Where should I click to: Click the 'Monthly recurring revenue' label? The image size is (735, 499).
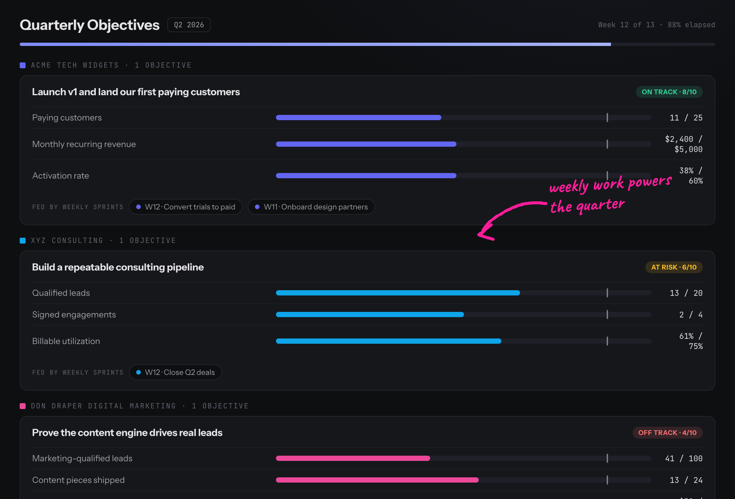point(84,144)
